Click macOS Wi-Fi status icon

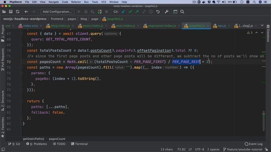tap(218, 2)
